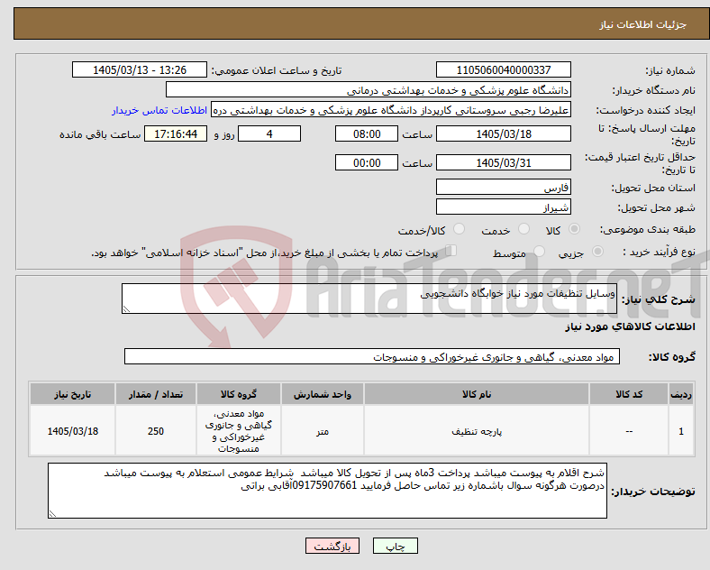The height and width of the screenshot is (570, 710).
Task: Click the response deadline date 1405/03/18 field
Action: coord(503,133)
